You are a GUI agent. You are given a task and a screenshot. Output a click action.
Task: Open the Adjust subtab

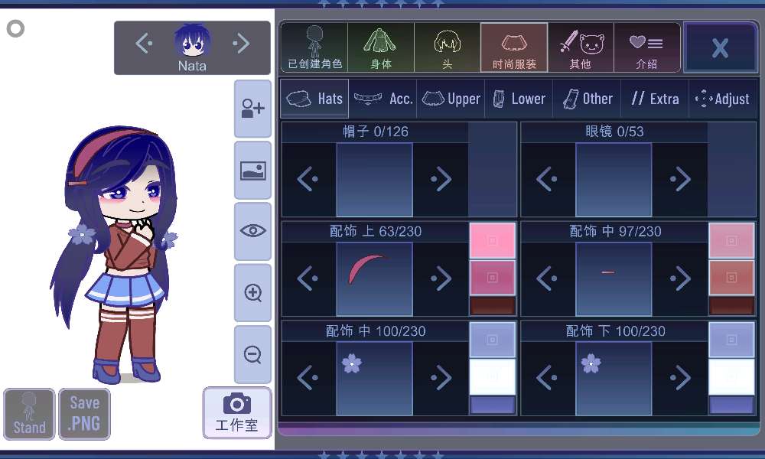[722, 99]
